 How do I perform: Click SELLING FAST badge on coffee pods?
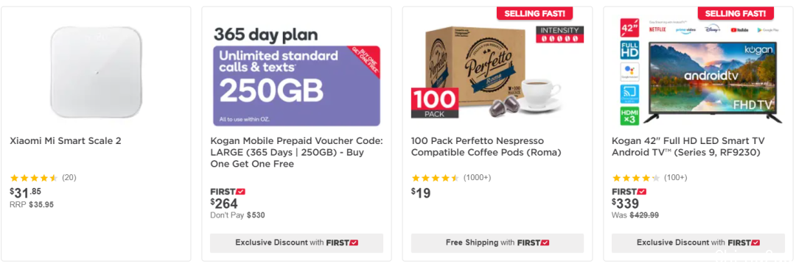pyautogui.click(x=534, y=13)
